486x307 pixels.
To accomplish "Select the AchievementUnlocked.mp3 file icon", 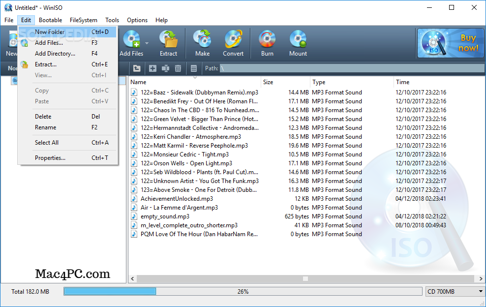I will pyautogui.click(x=134, y=199).
